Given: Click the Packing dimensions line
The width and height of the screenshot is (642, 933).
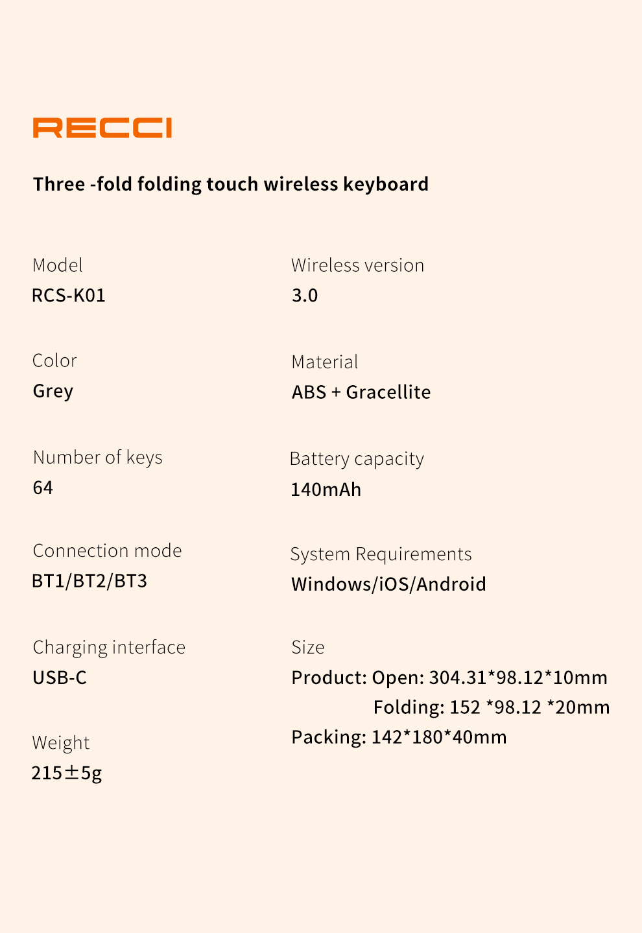Looking at the screenshot, I should point(399,737).
